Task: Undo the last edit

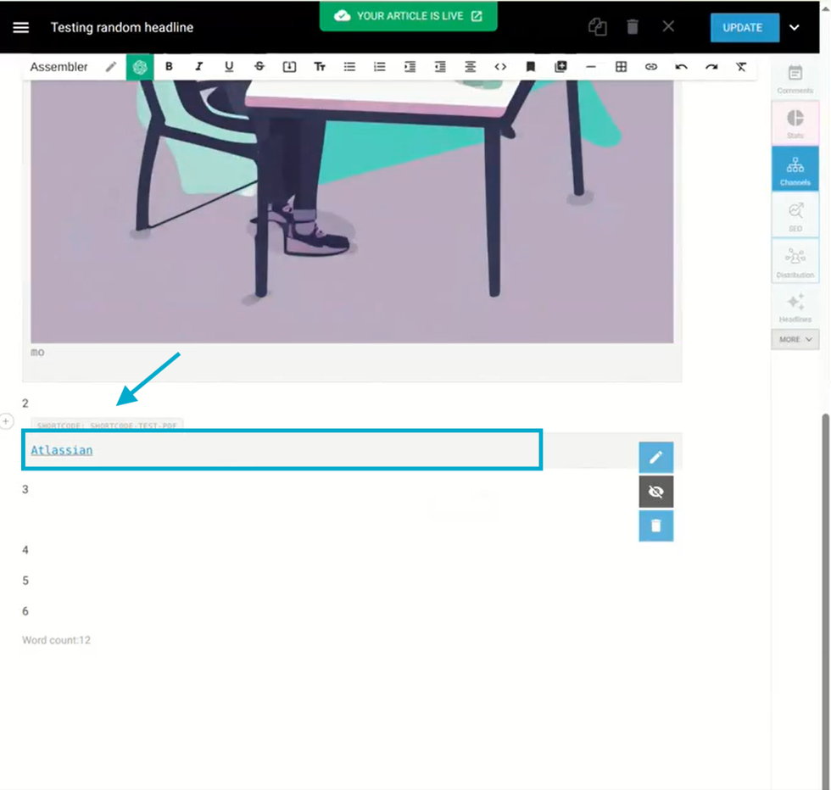Action: click(681, 67)
